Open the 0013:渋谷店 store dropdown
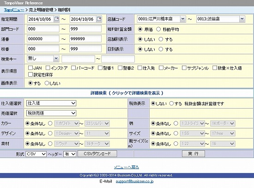Viewport: 254px width, 188px height. tap(220, 19)
